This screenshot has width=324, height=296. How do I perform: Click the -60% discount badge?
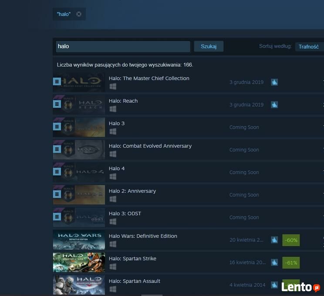click(x=291, y=240)
